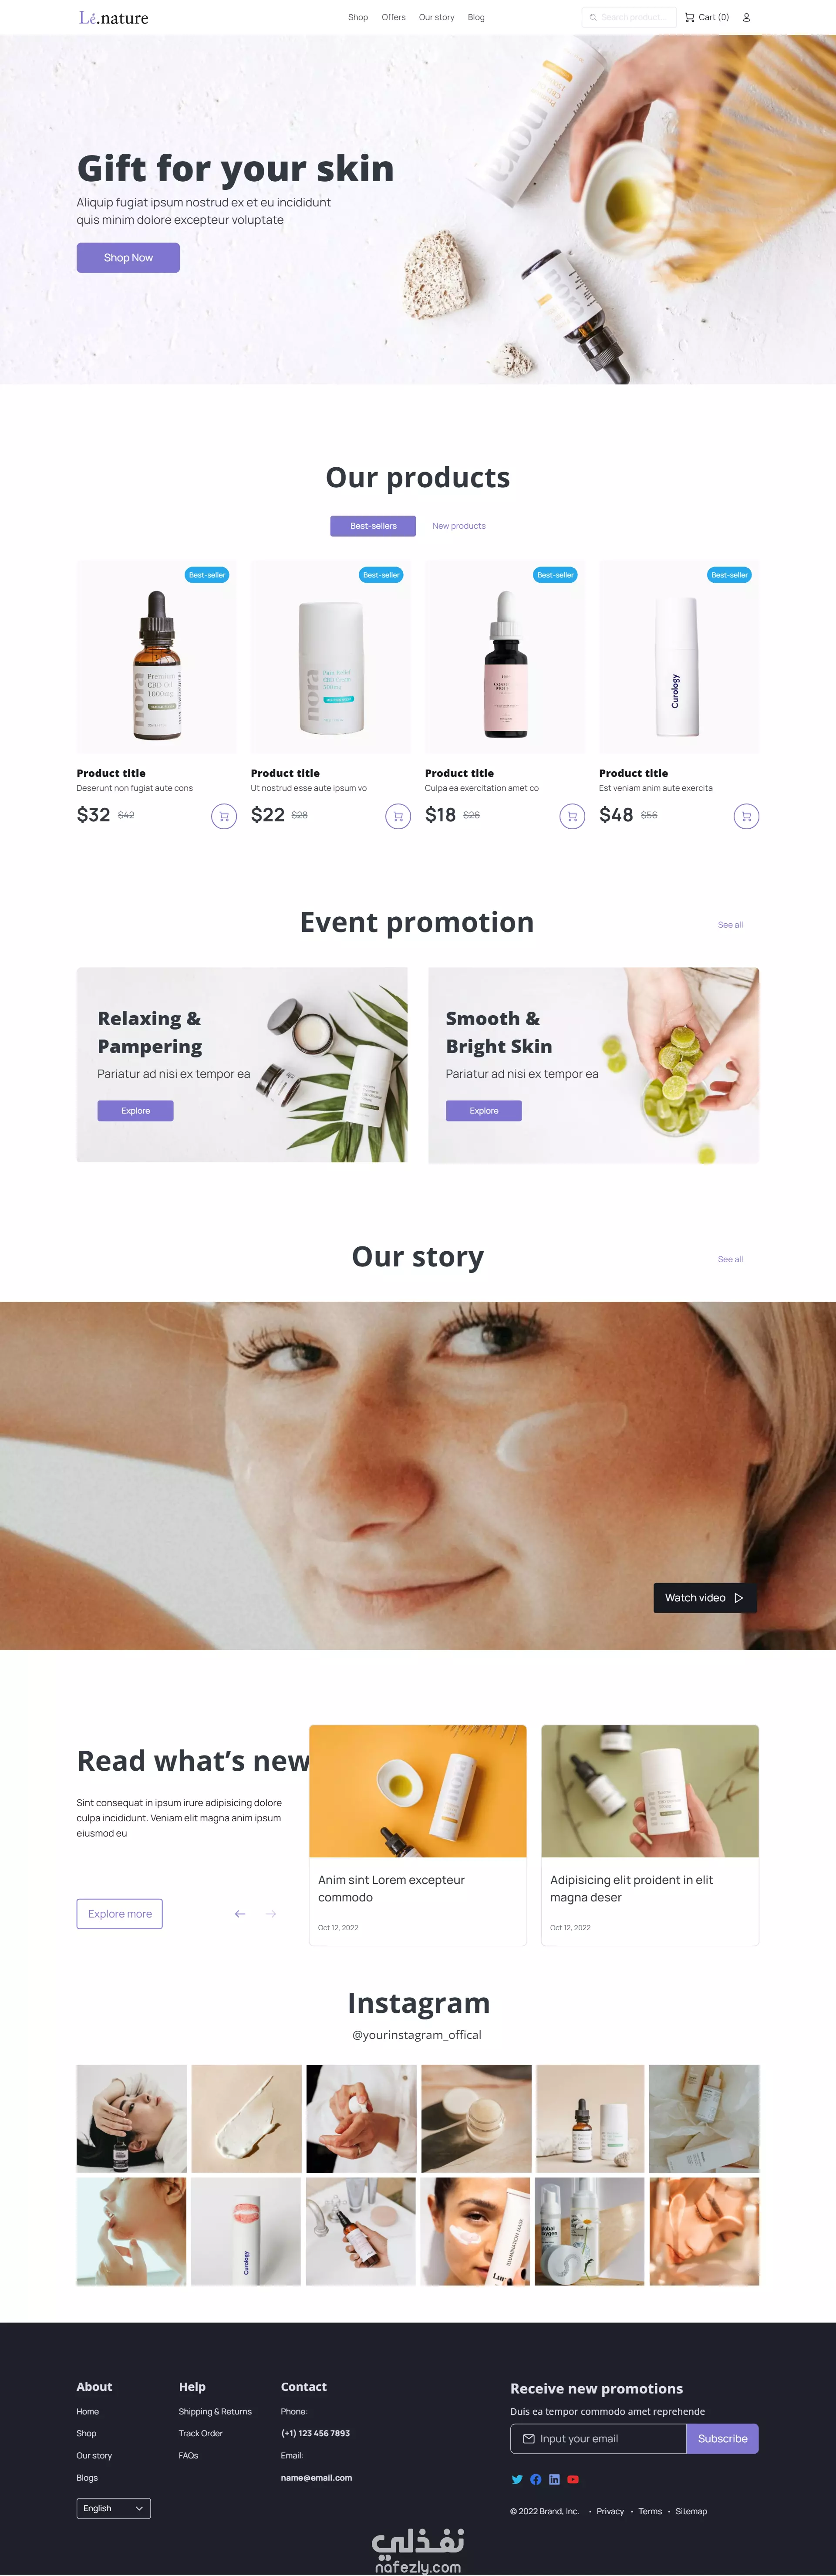This screenshot has width=836, height=2576.
Task: Click Subscribe in the newsletter form
Action: pyautogui.click(x=722, y=2438)
